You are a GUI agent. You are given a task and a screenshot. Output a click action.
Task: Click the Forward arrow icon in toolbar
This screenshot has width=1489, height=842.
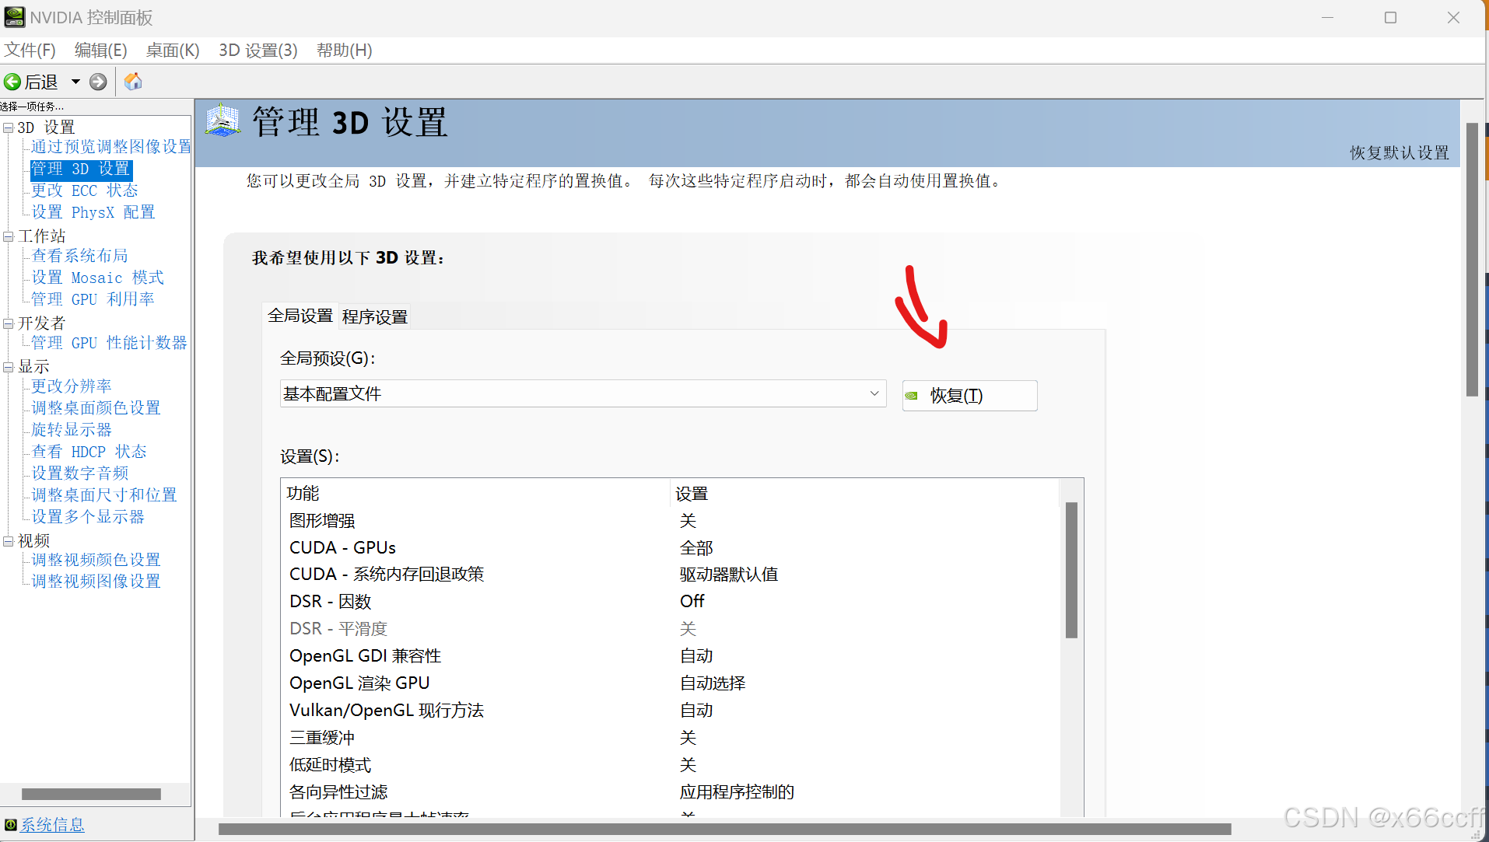98,82
